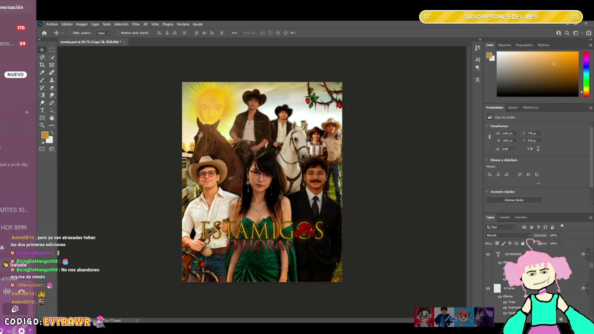
Task: Select the Zoom tool
Action: pyautogui.click(x=42, y=125)
